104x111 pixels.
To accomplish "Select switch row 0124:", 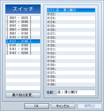I will click(x=71, y=22).
